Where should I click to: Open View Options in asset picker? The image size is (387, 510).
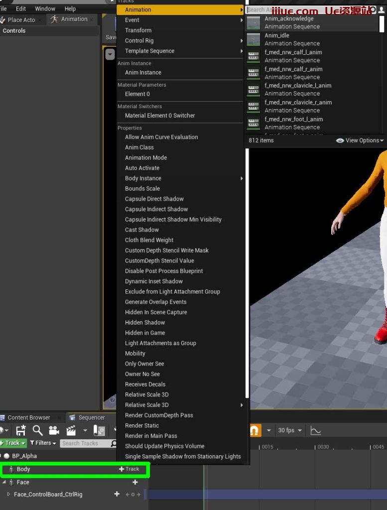pyautogui.click(x=360, y=140)
